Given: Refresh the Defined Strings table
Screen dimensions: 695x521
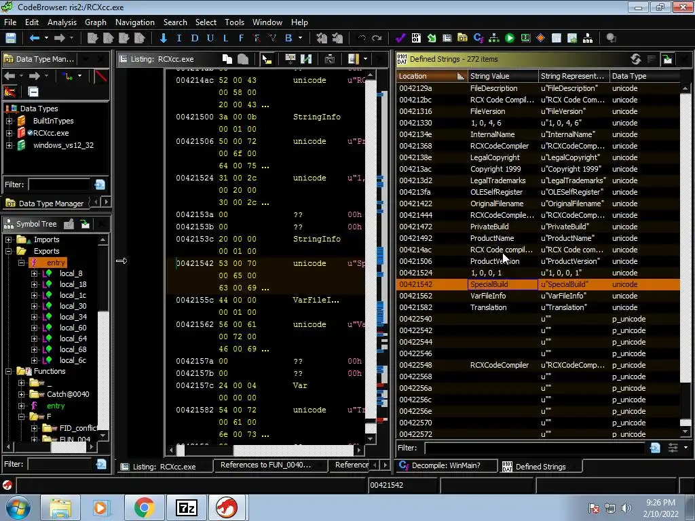Looking at the screenshot, I should (635, 59).
